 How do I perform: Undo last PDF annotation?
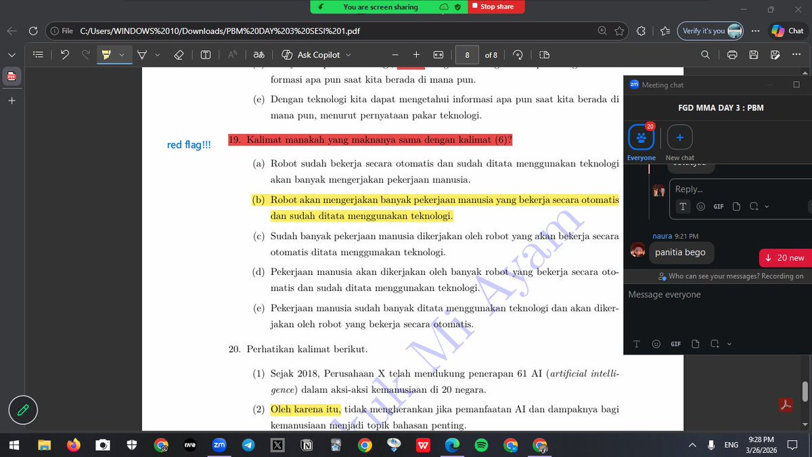[65, 55]
